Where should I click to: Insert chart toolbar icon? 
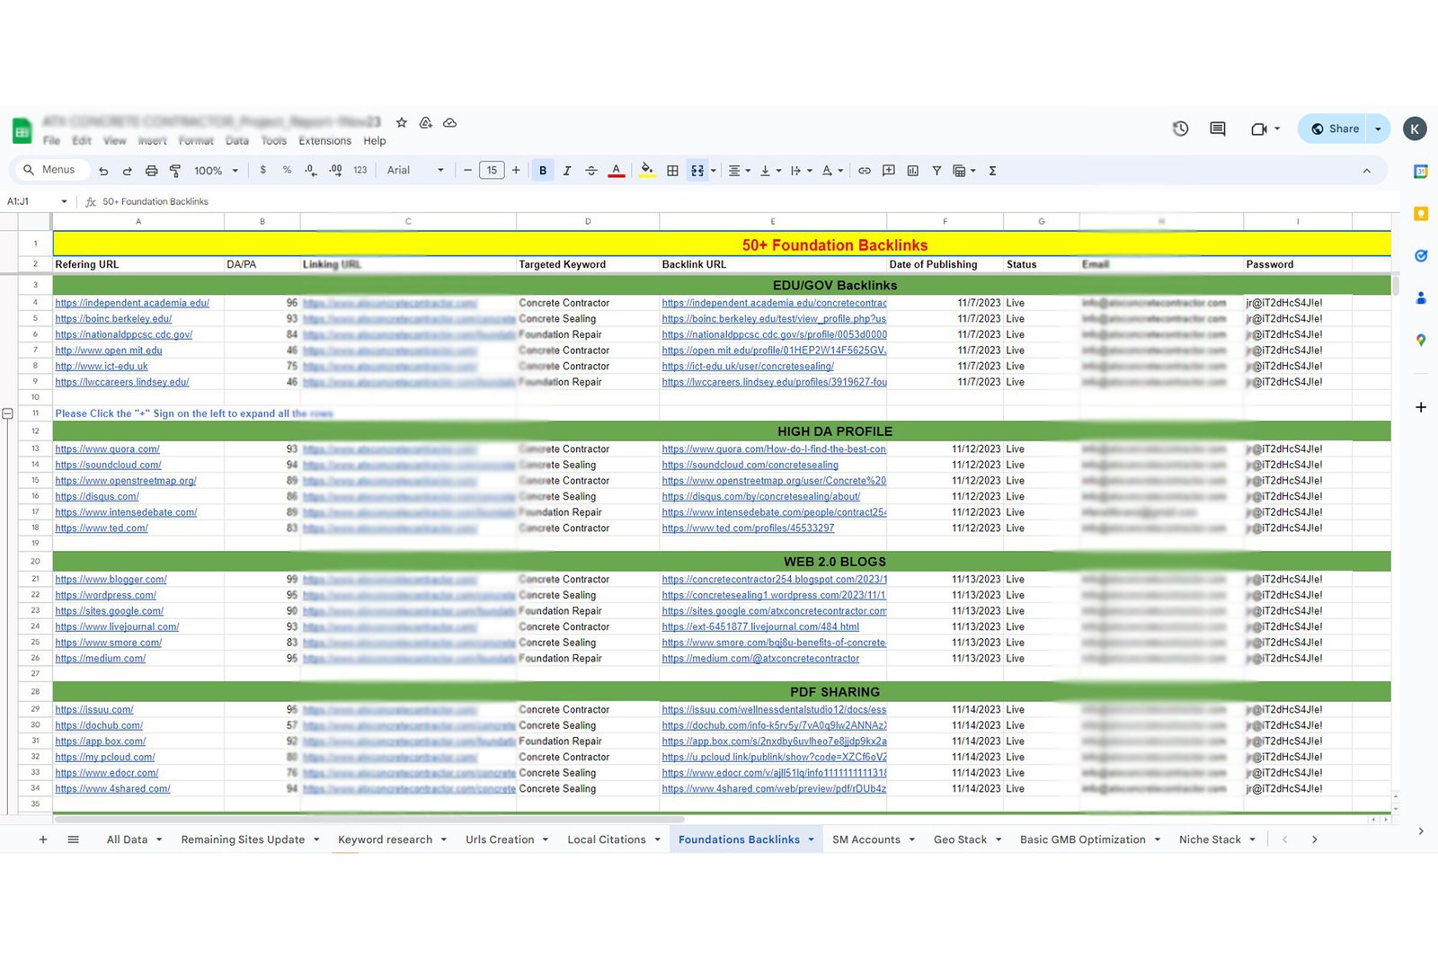[x=913, y=171]
